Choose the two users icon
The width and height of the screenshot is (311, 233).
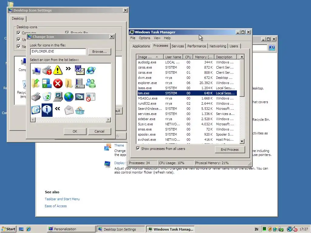click(91, 83)
